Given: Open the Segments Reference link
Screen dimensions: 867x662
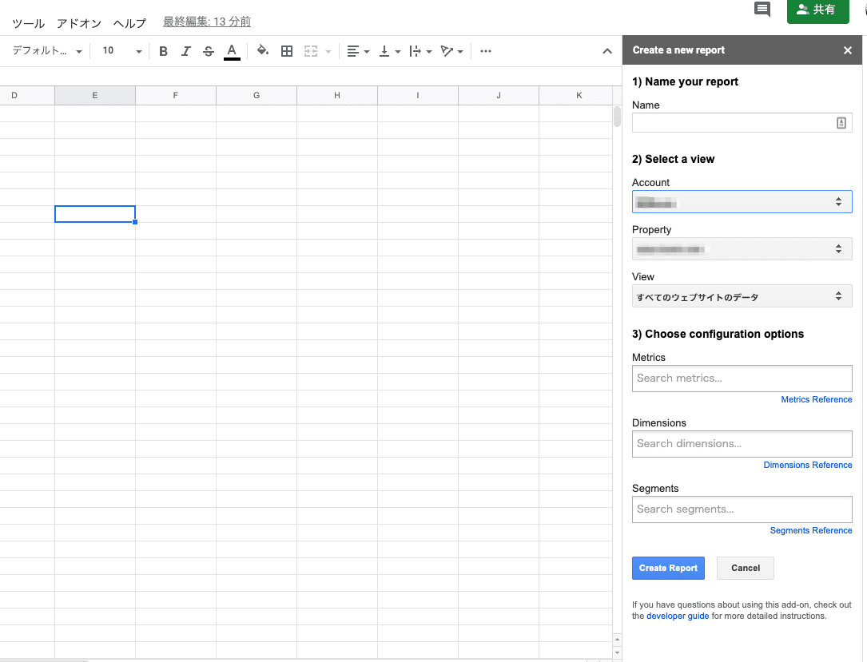Looking at the screenshot, I should click(810, 530).
